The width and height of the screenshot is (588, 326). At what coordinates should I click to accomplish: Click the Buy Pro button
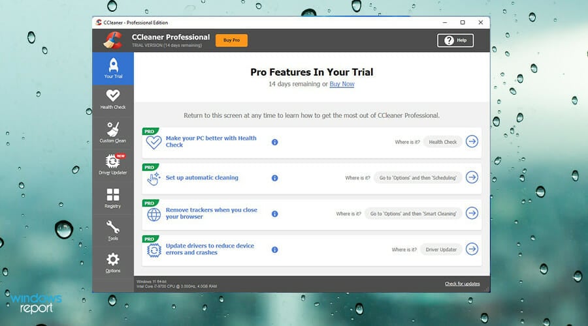coord(231,40)
